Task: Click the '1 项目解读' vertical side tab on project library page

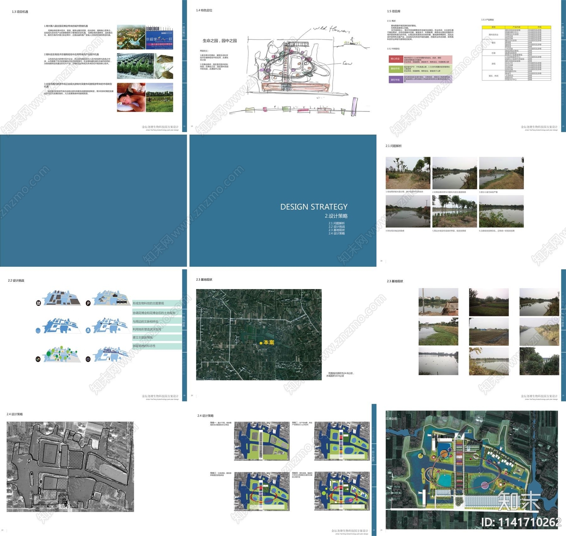Action: tap(563, 31)
